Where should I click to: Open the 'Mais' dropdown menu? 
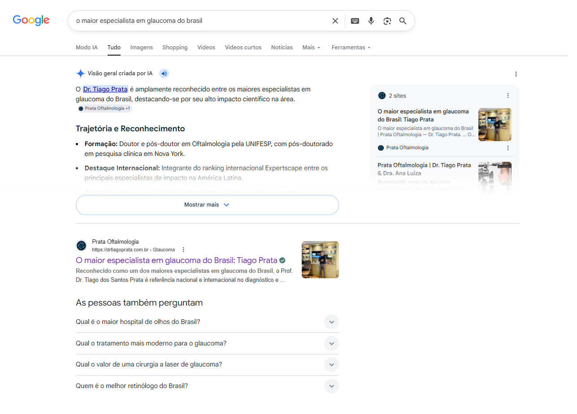(x=311, y=47)
